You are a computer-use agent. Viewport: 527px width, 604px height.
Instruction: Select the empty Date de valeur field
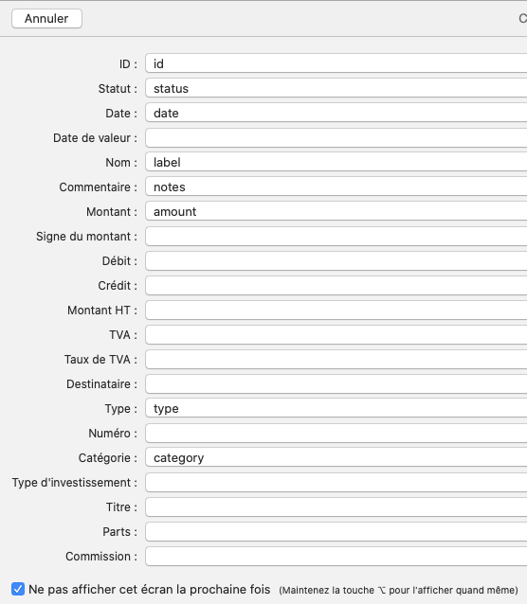tap(336, 137)
